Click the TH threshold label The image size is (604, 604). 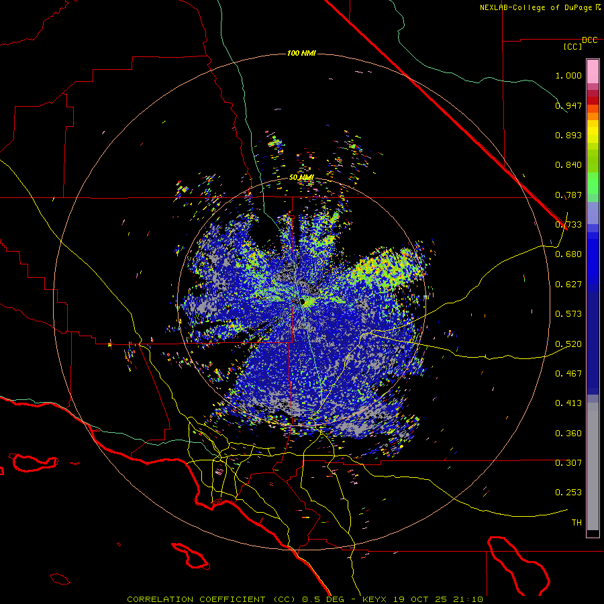point(576,523)
